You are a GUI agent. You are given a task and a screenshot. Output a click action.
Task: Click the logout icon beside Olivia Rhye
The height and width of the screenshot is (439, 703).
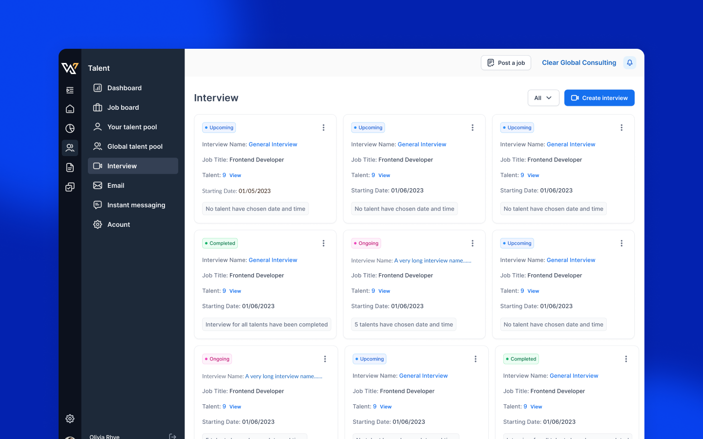172,436
